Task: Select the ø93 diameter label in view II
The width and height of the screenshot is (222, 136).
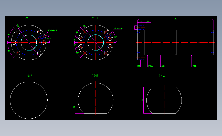Action: (x=84, y=26)
